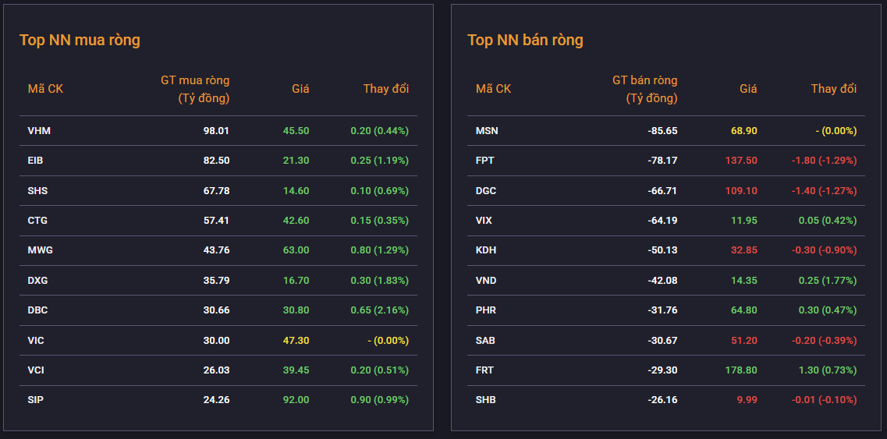
Task: Click the 98.01 net-buy value
Action: pyautogui.click(x=217, y=131)
